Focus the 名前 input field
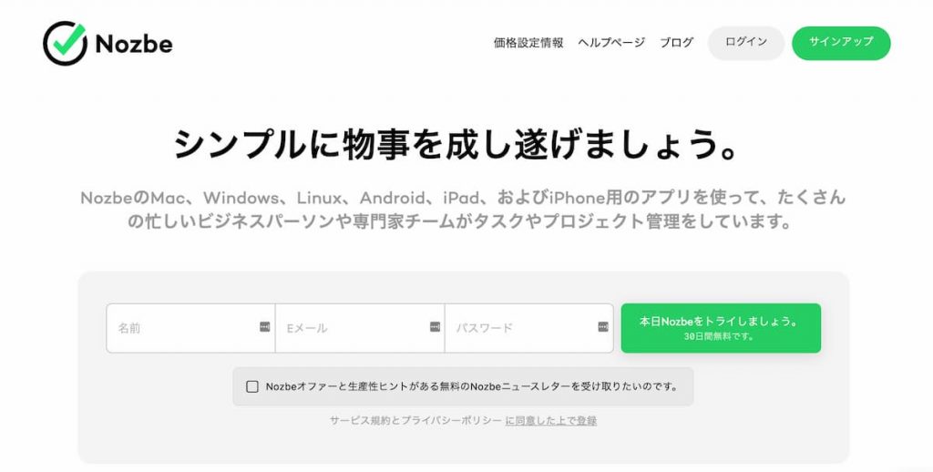 [190, 328]
